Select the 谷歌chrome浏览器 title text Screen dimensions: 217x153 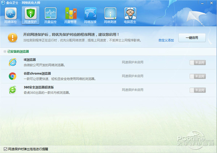pos(37,73)
